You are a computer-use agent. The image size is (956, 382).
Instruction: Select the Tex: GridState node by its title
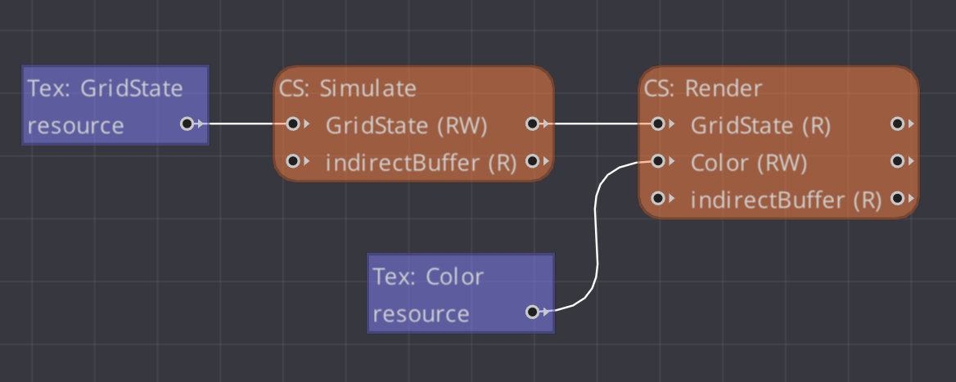pyautogui.click(x=105, y=88)
